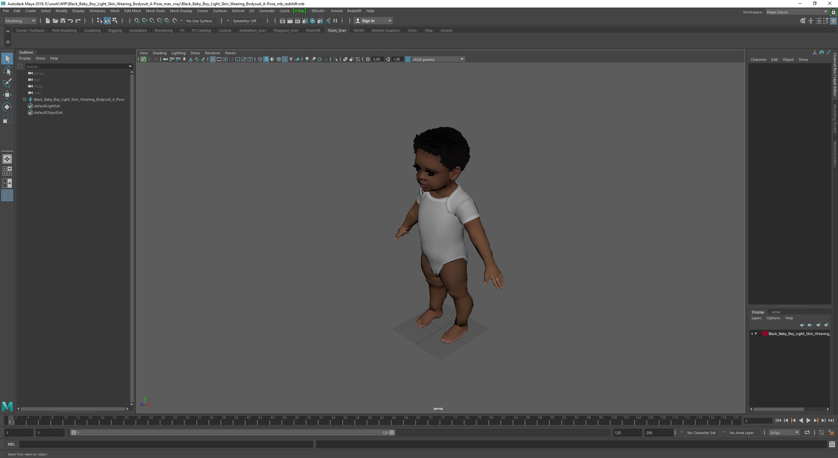Toggle use all lights in viewport
Screen dimensions: 838x458
click(x=291, y=59)
